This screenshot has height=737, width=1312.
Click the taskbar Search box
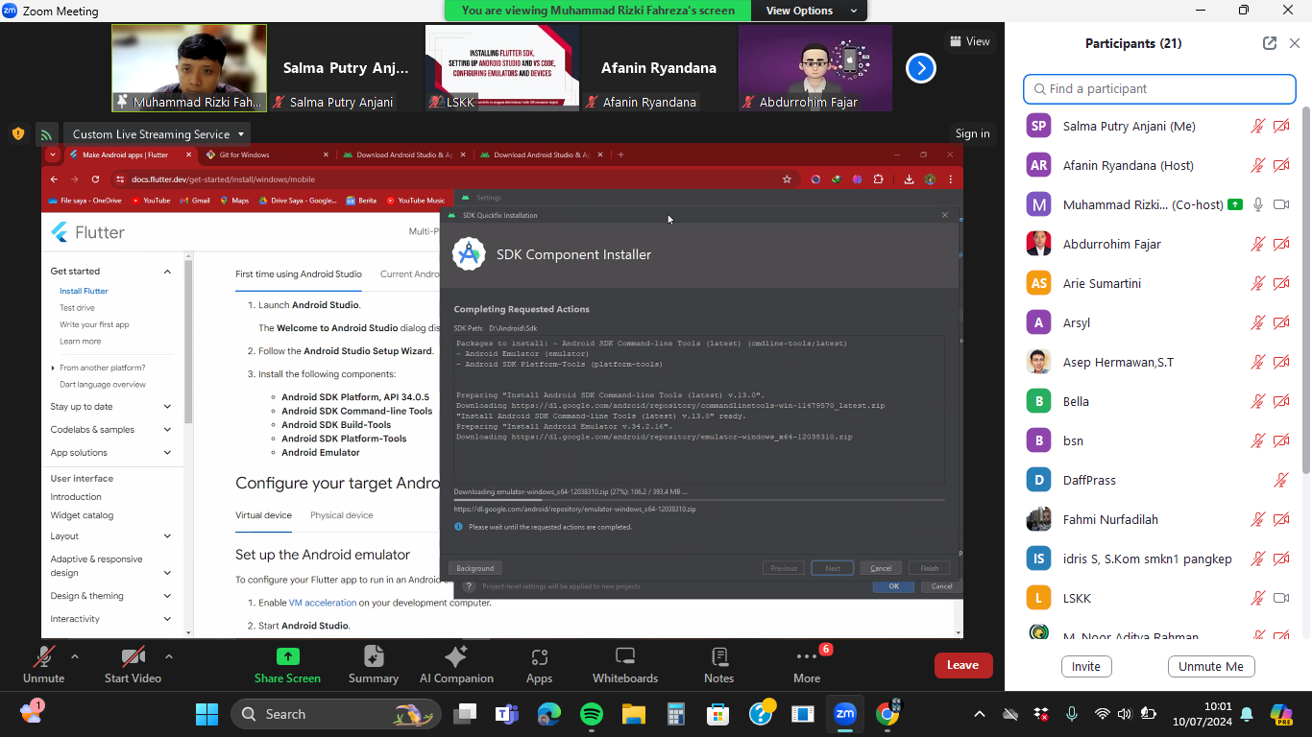[x=335, y=714]
